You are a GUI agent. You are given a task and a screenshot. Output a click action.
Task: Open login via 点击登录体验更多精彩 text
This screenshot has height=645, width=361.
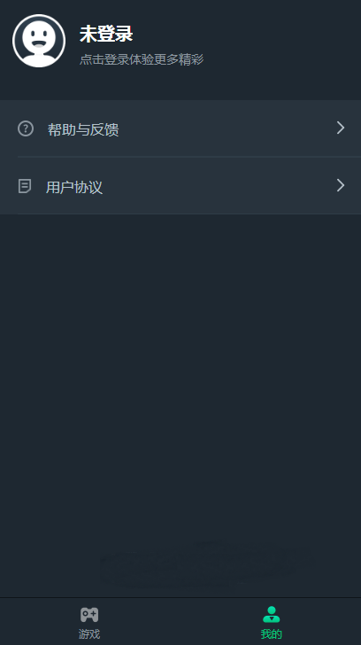[x=142, y=59]
